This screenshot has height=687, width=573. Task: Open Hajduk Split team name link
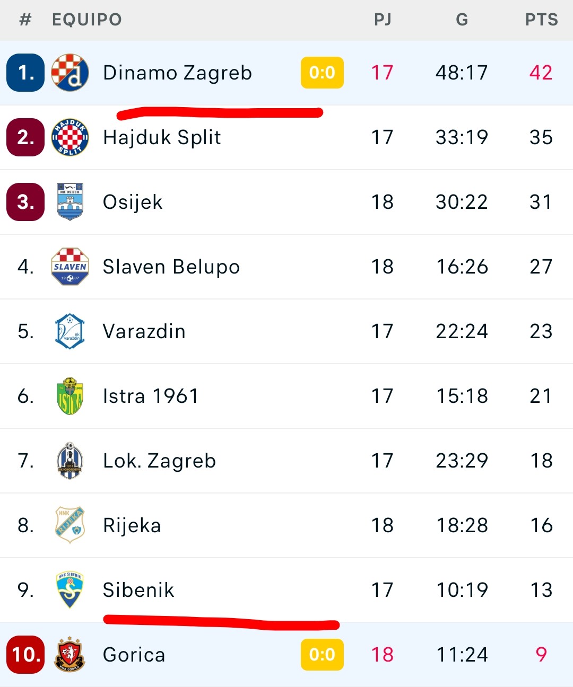[x=162, y=137]
